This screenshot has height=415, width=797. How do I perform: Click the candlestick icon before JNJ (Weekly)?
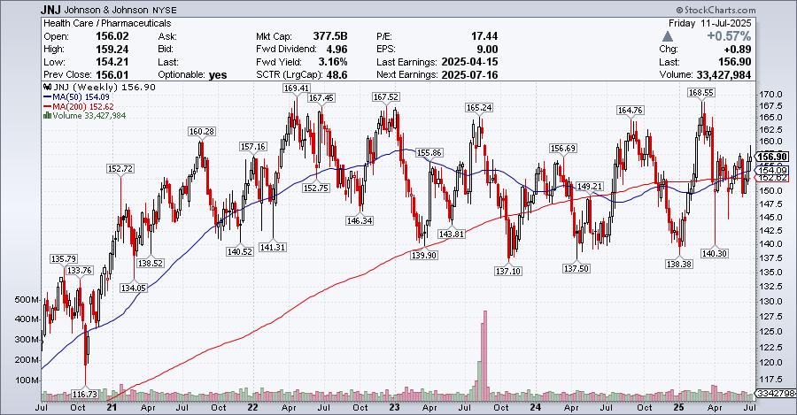48,88
